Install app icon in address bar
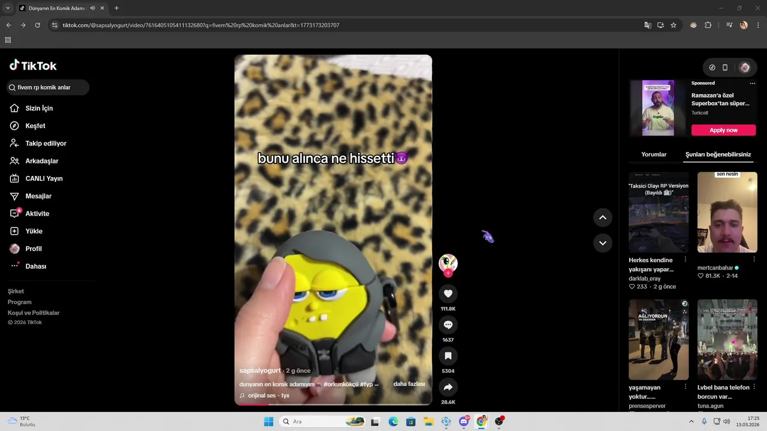 [660, 25]
